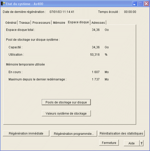Click the question mark help icon beside Aide
Image resolution: width=150 pixels, height=151 pixels.
pos(141,143)
